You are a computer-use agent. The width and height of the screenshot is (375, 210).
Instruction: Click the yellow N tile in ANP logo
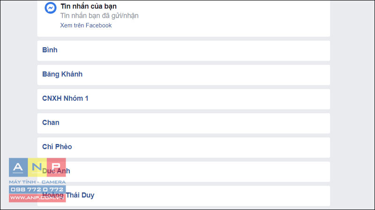37,168
